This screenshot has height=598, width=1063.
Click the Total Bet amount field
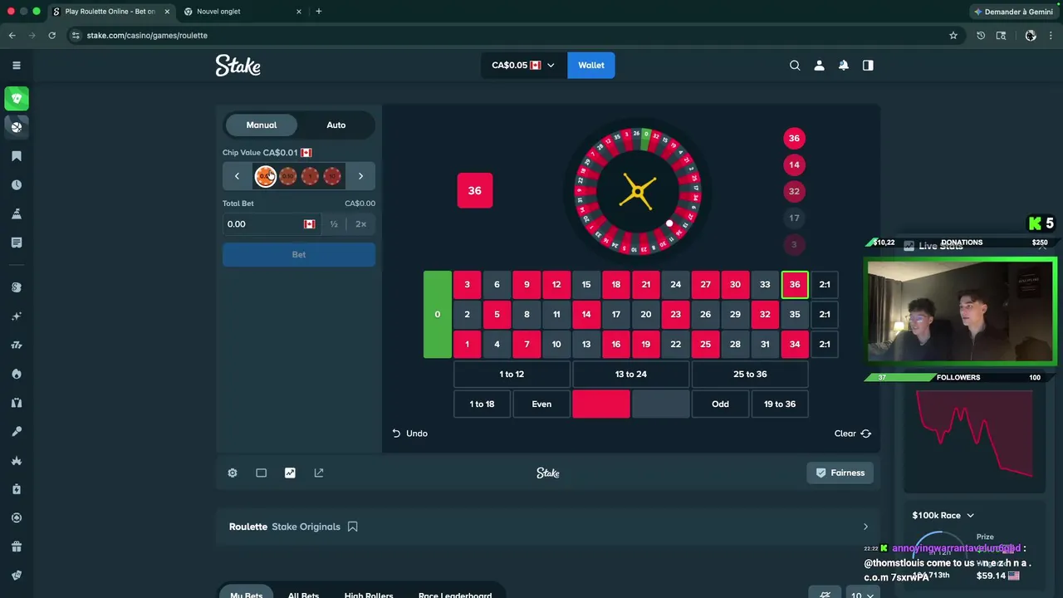(x=270, y=223)
